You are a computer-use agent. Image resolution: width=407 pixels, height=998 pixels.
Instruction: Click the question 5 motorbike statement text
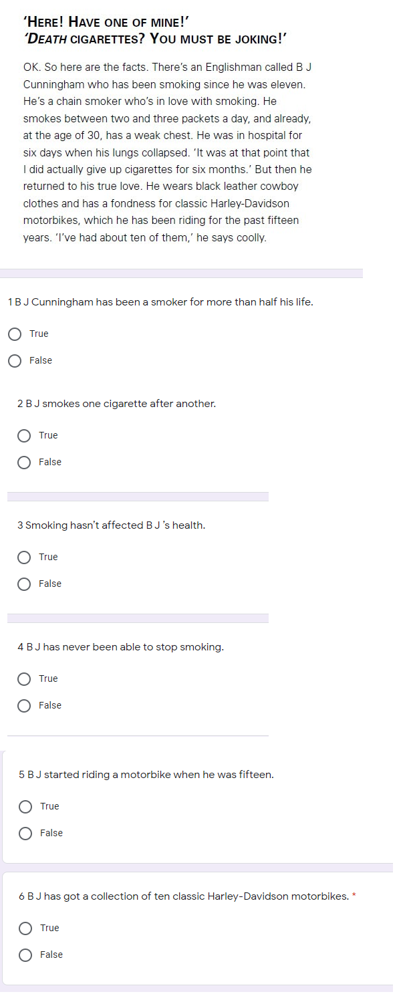[146, 775]
